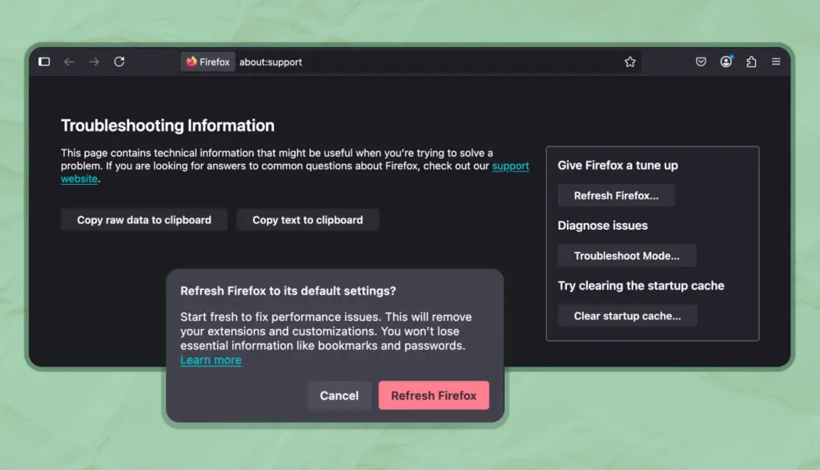Screen dimensions: 820x470
Task: Click the about:support address field
Action: [x=411, y=62]
